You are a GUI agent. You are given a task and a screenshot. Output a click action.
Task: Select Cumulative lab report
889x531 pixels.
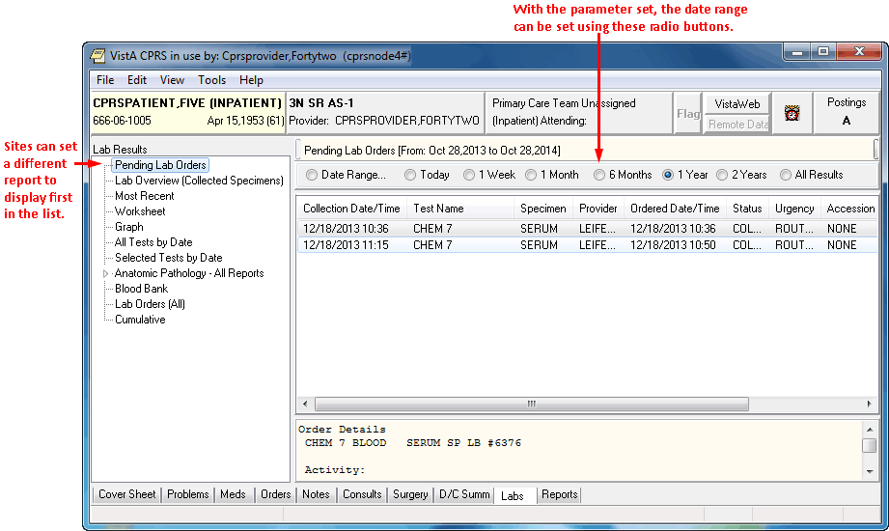[x=140, y=320]
